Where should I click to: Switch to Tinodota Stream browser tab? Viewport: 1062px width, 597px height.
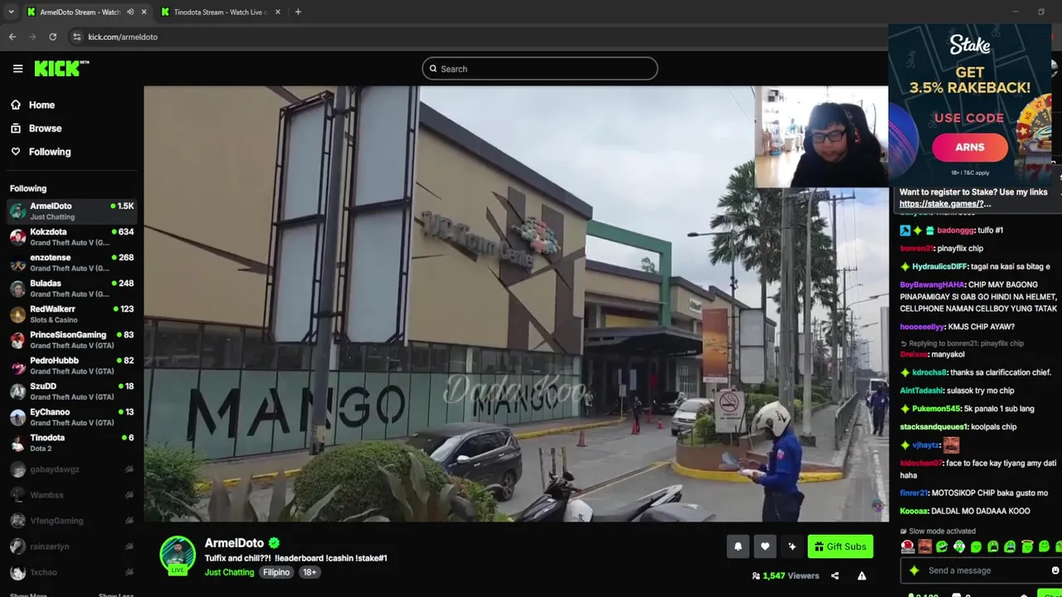[220, 12]
